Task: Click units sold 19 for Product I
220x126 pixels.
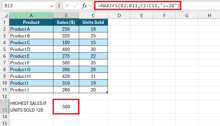Action: (93, 83)
